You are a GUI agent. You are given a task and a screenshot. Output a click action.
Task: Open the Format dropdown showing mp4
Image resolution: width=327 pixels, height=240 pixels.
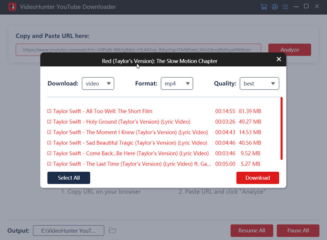click(x=177, y=83)
